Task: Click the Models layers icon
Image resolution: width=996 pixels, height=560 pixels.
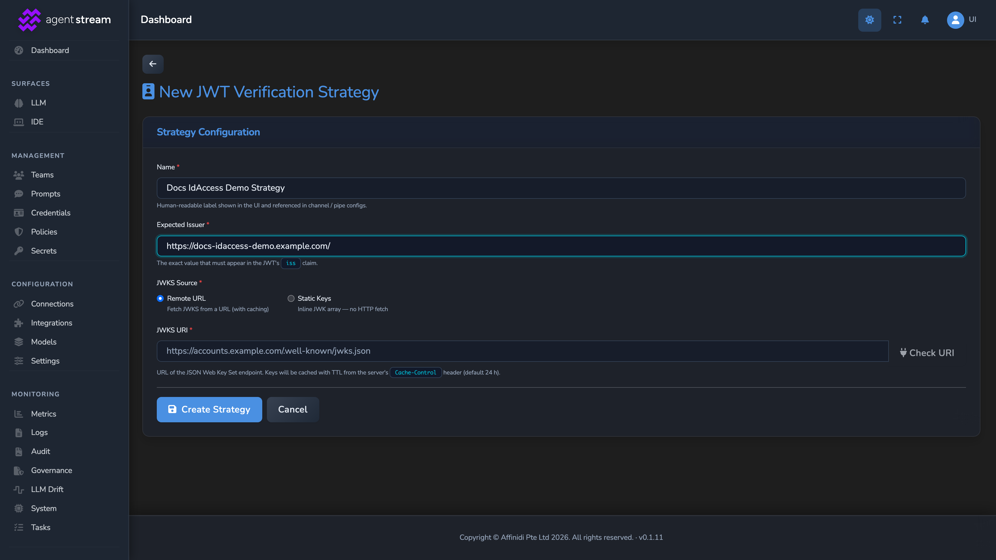Action: pyautogui.click(x=18, y=342)
